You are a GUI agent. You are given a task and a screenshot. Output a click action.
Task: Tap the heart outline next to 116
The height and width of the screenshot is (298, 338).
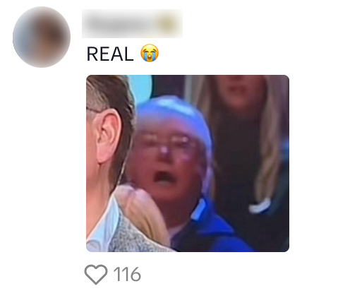click(x=96, y=274)
